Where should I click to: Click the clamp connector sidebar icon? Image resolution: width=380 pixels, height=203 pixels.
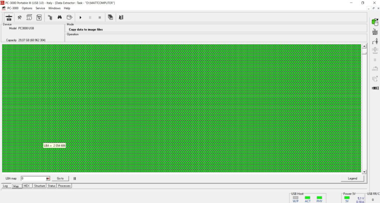pos(375,88)
